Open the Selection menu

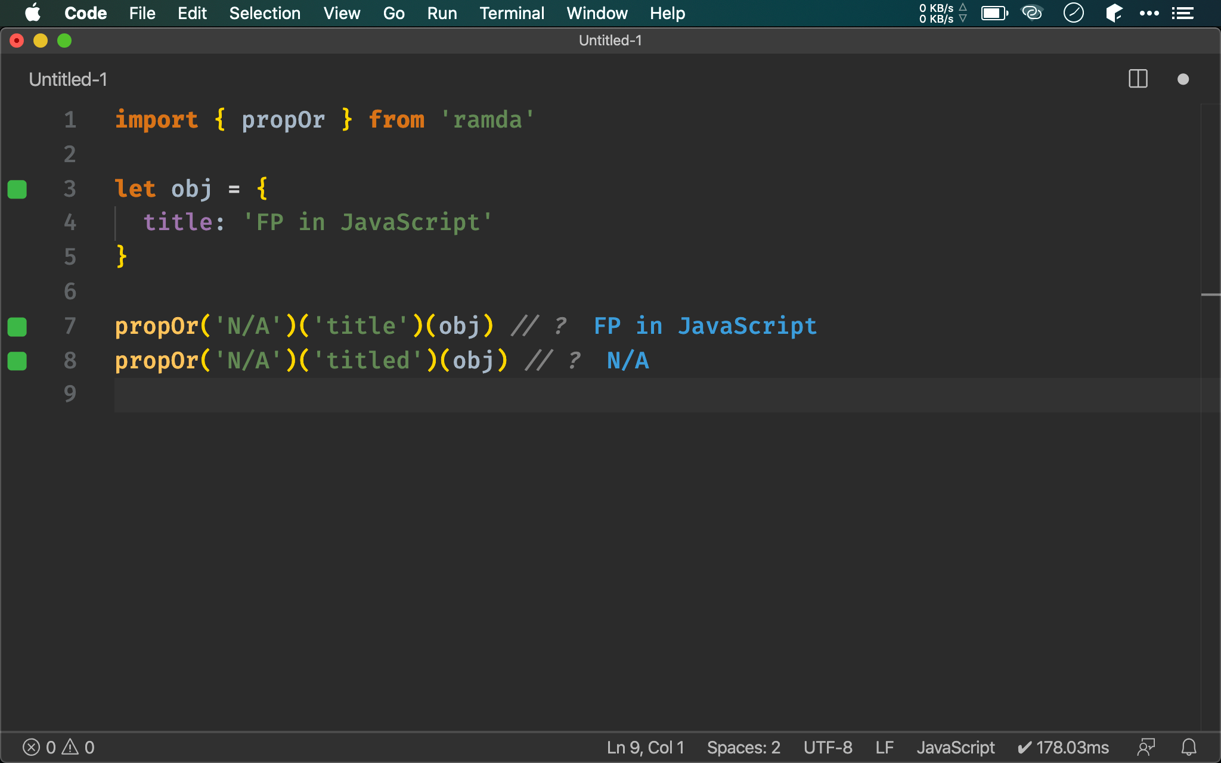pyautogui.click(x=265, y=13)
